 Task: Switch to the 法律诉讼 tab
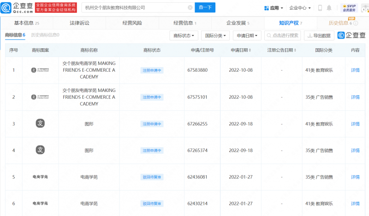click(79, 23)
